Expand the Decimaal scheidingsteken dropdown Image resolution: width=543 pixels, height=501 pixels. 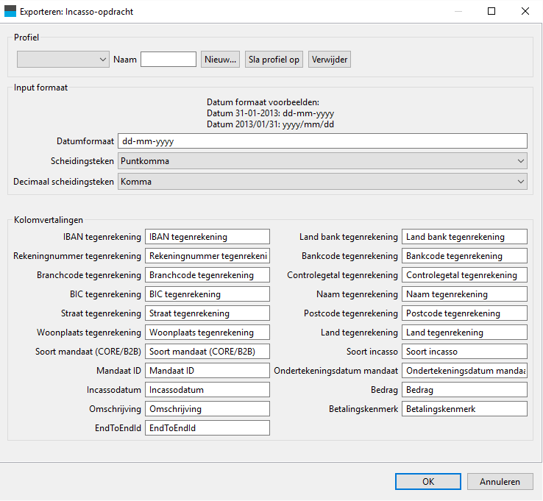click(322, 182)
